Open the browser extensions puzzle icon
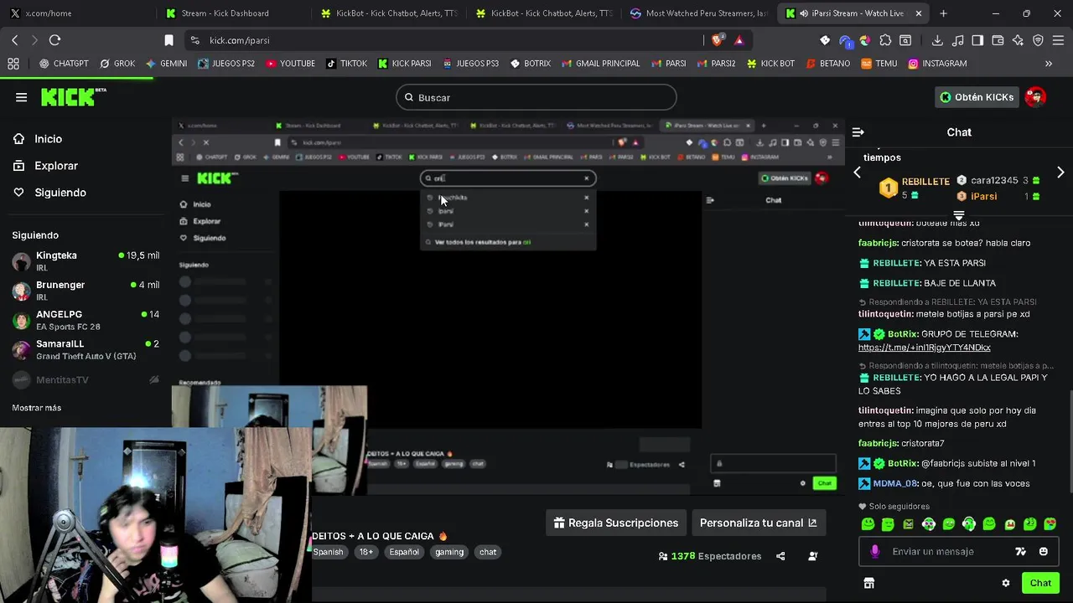The width and height of the screenshot is (1073, 603). (885, 40)
